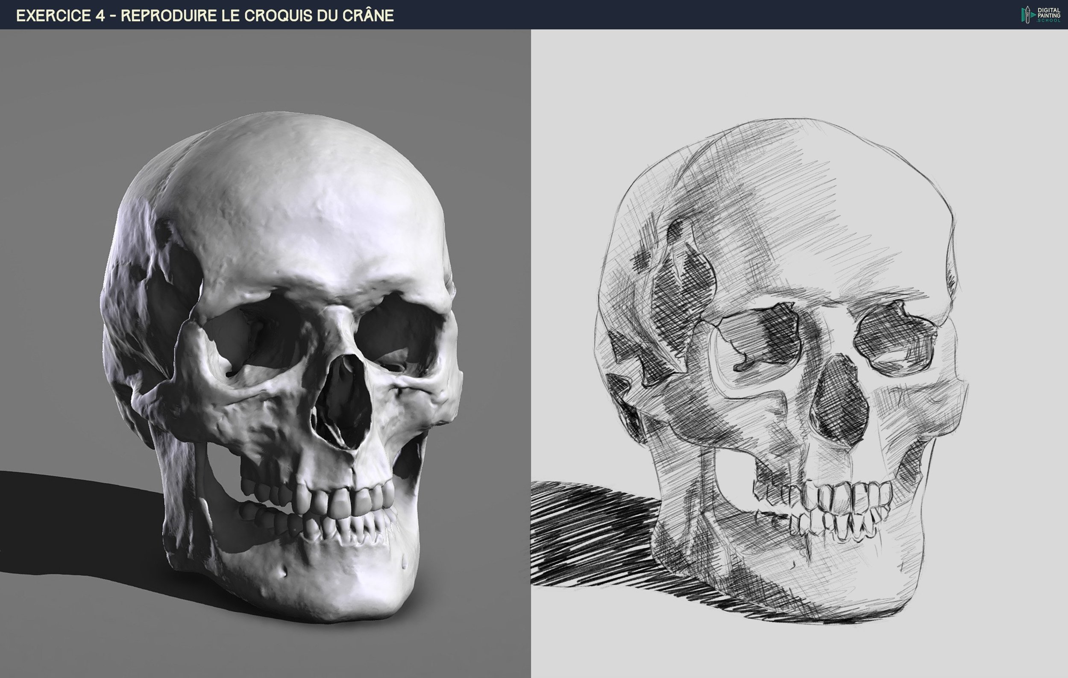Click the gray background above the rendered skull
This screenshot has width=1068, height=678.
266,67
